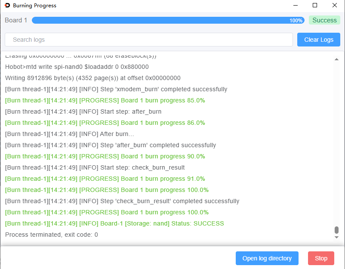Click the 'Process terminated, exit code: 0' line
Screen dimensions: 345x269
pyautogui.click(x=52, y=235)
